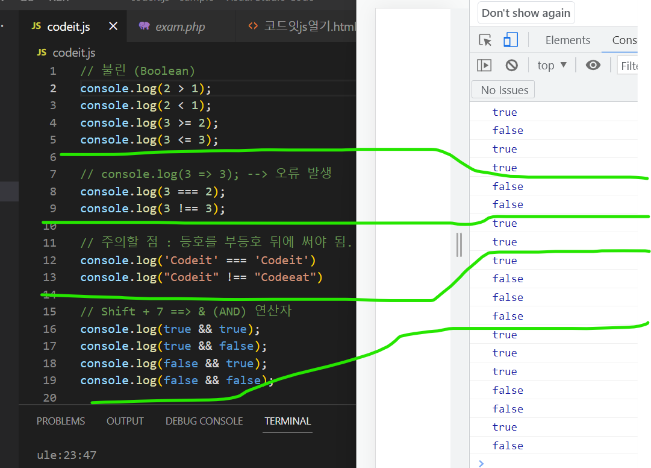This screenshot has height=468, width=651.
Task: Show the console sidebar icon
Action: [484, 65]
